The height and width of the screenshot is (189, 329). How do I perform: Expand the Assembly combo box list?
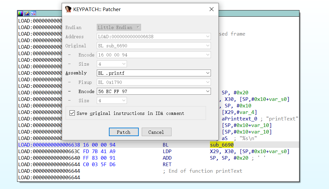point(207,73)
